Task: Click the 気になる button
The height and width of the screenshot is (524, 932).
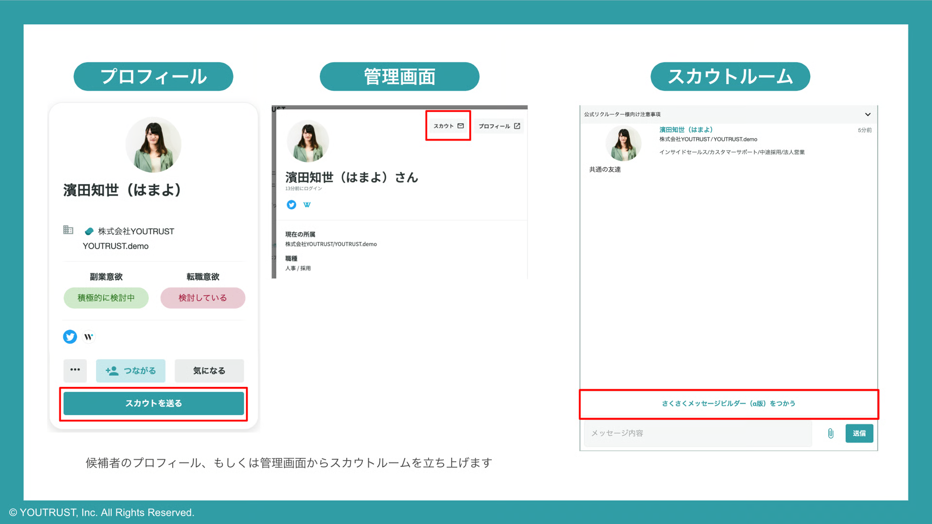Action: pos(209,370)
